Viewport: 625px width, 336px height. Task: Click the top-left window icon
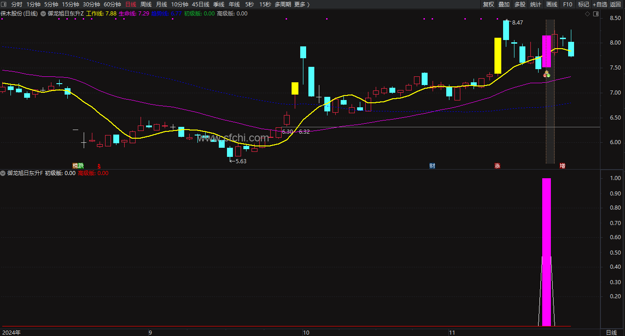coord(4,4)
